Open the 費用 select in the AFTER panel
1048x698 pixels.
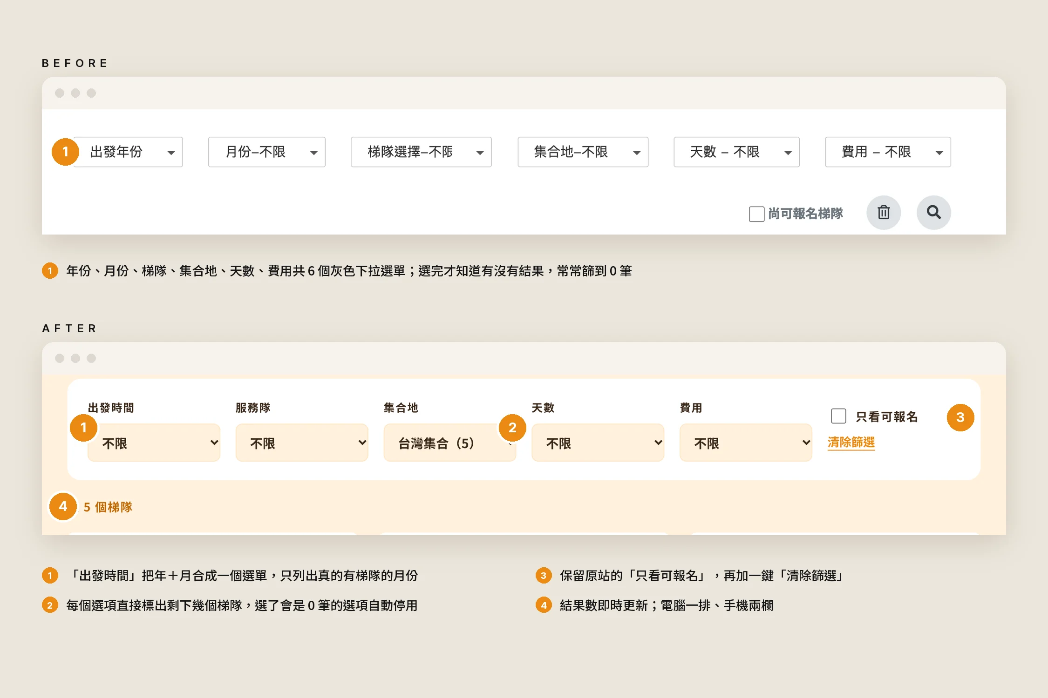pos(746,443)
